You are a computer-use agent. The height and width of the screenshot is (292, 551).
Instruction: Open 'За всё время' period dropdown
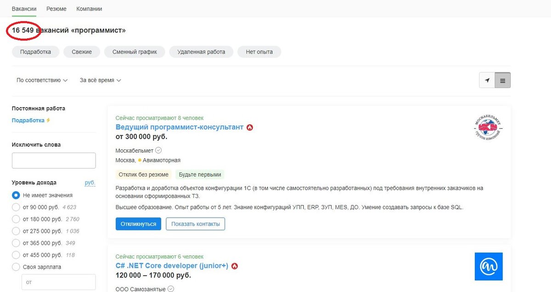click(x=101, y=80)
